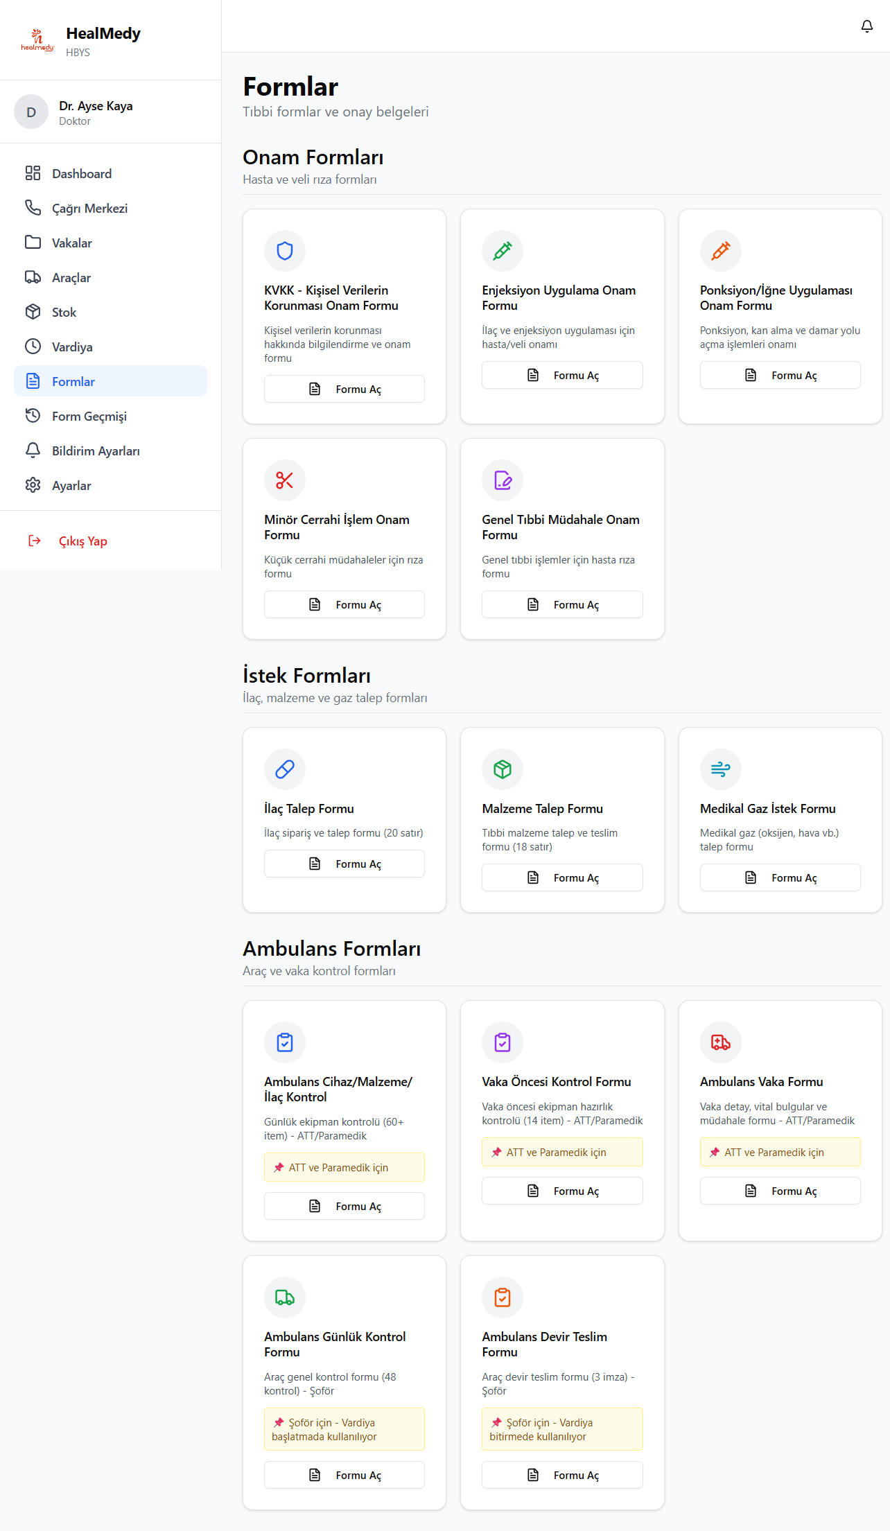Click the wind icon for Medikal Gaz

point(720,769)
